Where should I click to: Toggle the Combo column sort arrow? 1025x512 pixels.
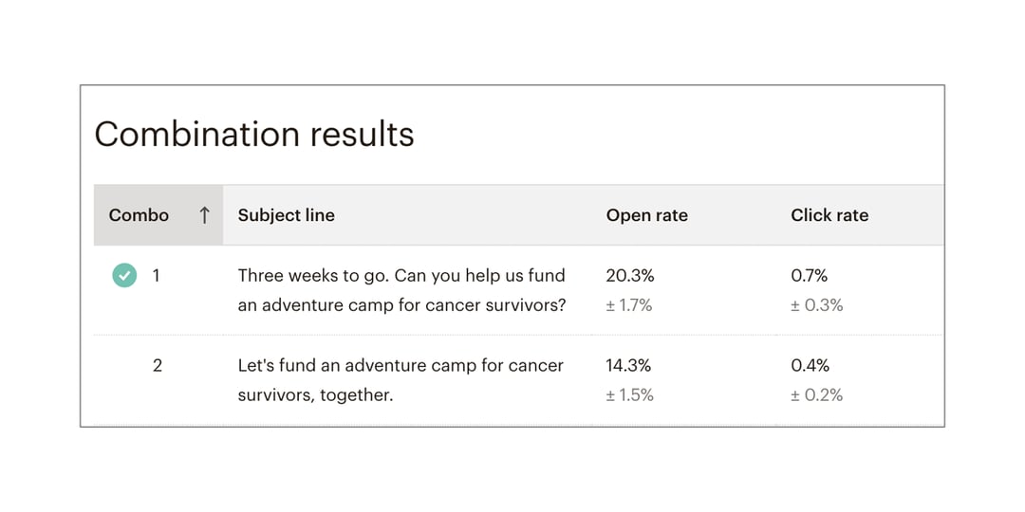click(204, 215)
